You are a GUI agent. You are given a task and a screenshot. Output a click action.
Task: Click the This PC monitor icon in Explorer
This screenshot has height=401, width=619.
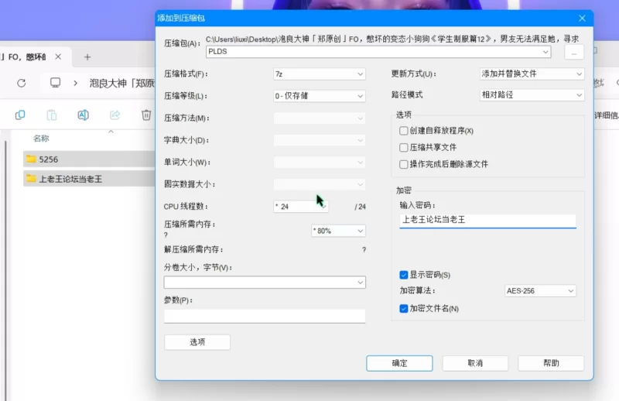tap(55, 83)
